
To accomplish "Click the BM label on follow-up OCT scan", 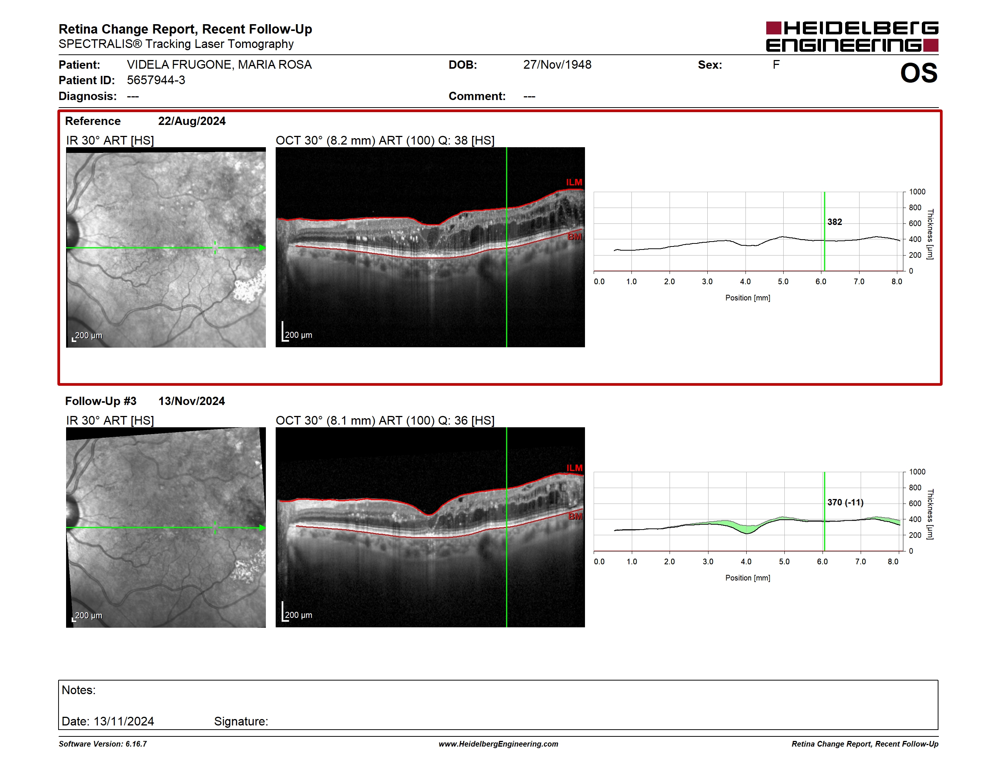I will [575, 516].
